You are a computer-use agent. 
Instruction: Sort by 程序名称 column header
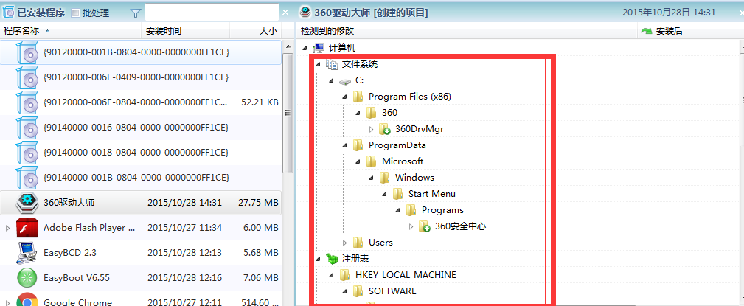pyautogui.click(x=22, y=31)
